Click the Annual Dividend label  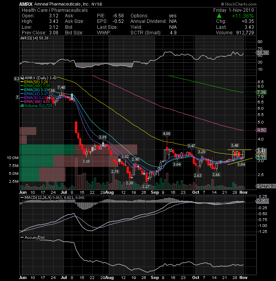pyautogui.click(x=148, y=21)
